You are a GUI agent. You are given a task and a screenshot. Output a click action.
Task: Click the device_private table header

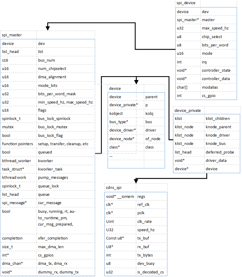[188, 110]
